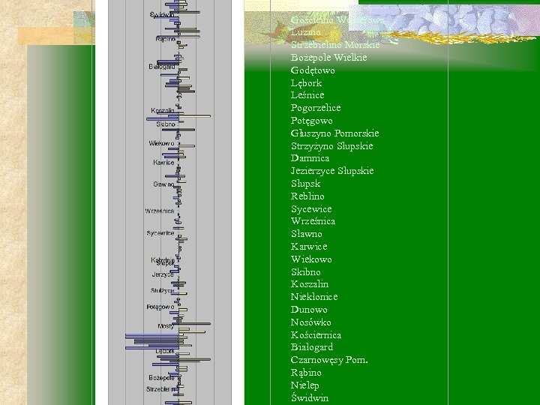Click the Karwice label on the bar chart
540x405 pixels.
pos(163,162)
